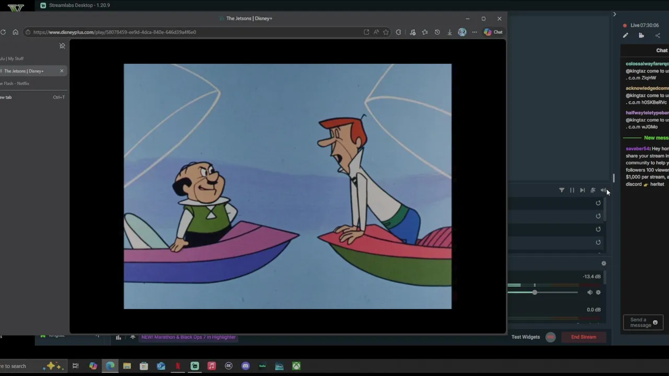Open the Edge History icon
The image size is (669, 376).
(437, 32)
